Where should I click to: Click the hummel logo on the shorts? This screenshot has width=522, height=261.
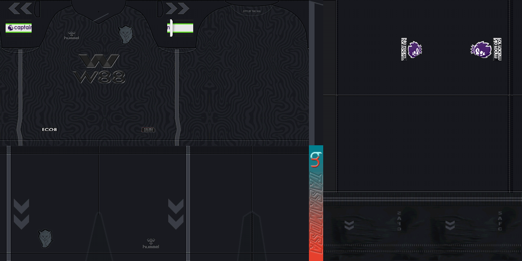tap(151, 244)
